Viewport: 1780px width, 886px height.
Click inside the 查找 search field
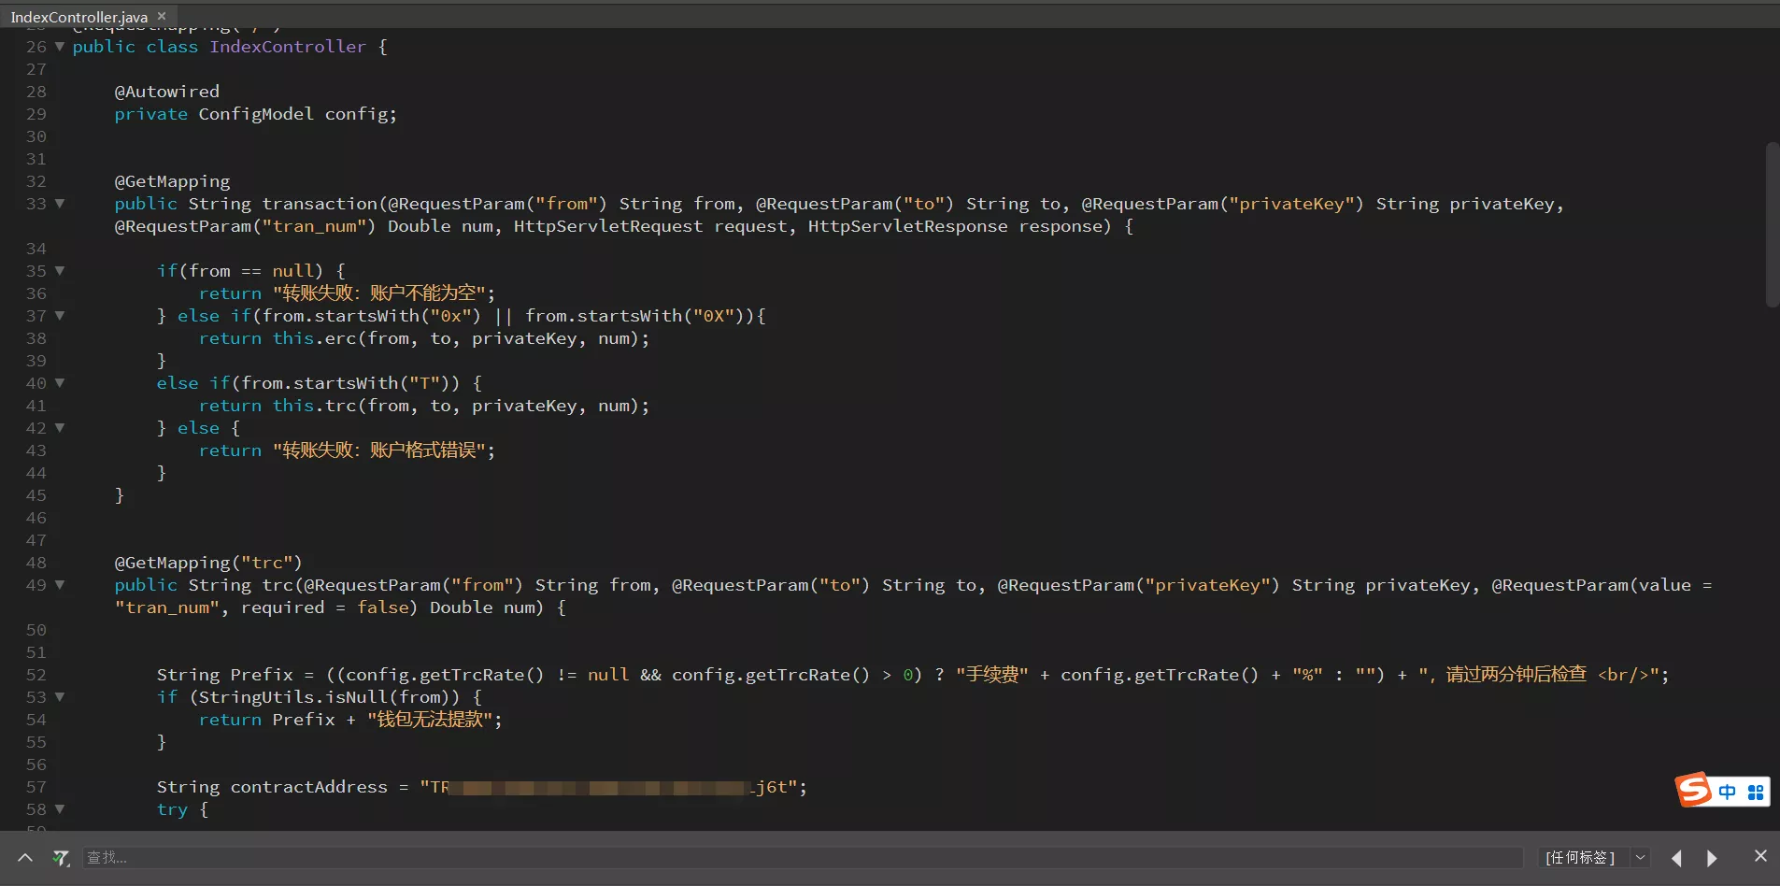tap(374, 857)
